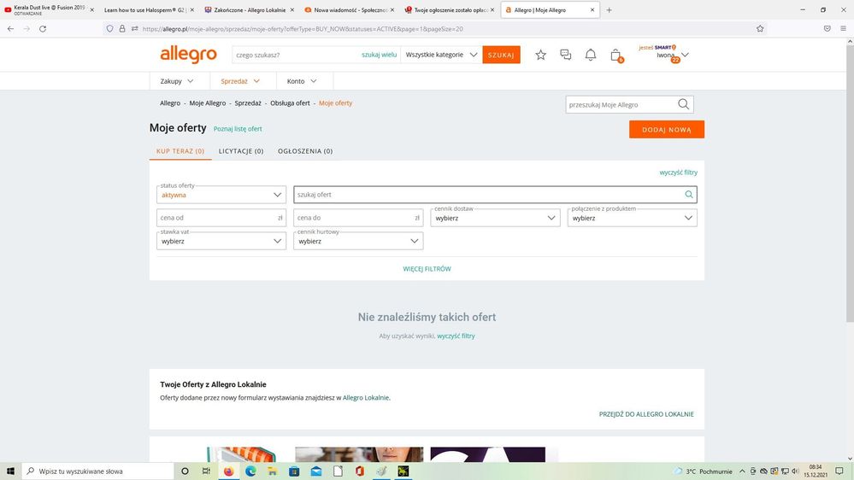Screen dimensions: 854x480
Task: Expand the połączenie z produktem dropdown
Action: point(632,218)
